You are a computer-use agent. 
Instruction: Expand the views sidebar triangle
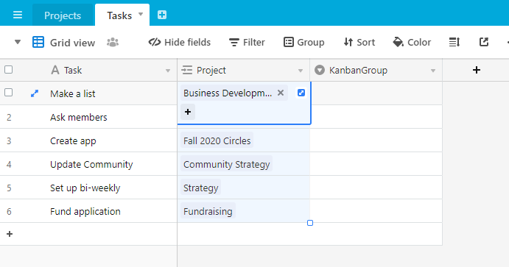(x=18, y=42)
